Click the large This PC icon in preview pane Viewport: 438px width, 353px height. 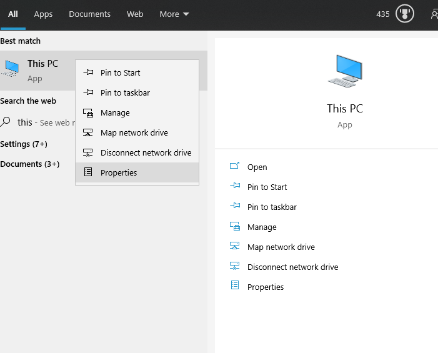[345, 71]
